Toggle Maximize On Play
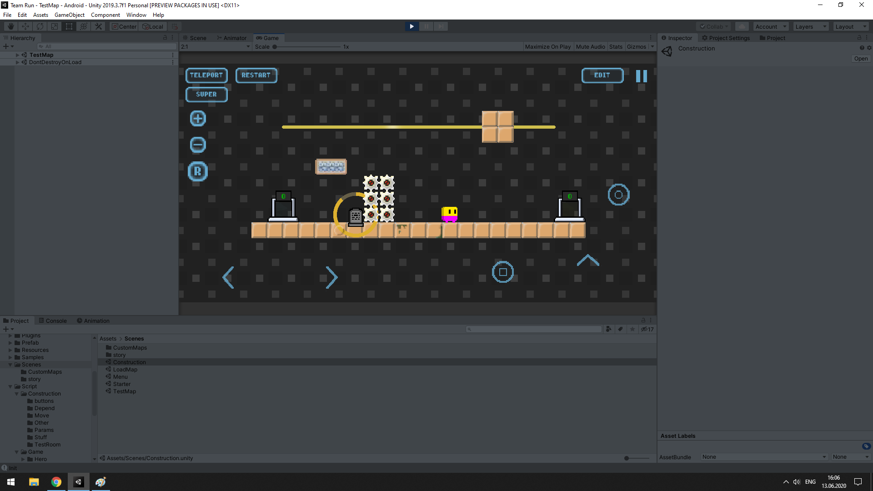 [x=547, y=47]
